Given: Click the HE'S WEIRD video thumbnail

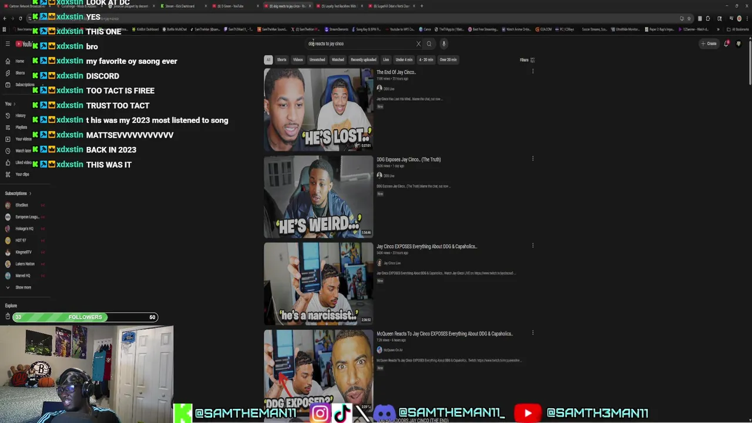Looking at the screenshot, I should tap(318, 196).
